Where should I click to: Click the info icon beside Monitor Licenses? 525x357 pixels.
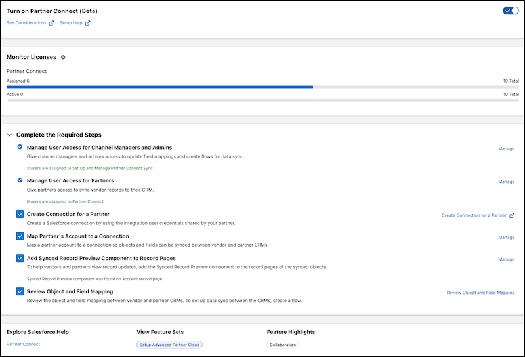(x=63, y=57)
